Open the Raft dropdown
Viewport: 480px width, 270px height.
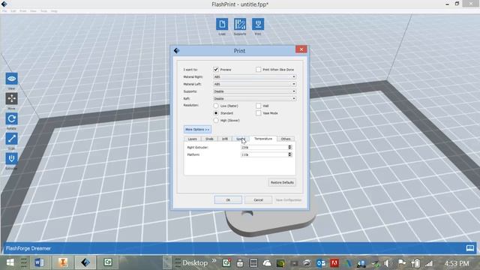tap(255, 98)
